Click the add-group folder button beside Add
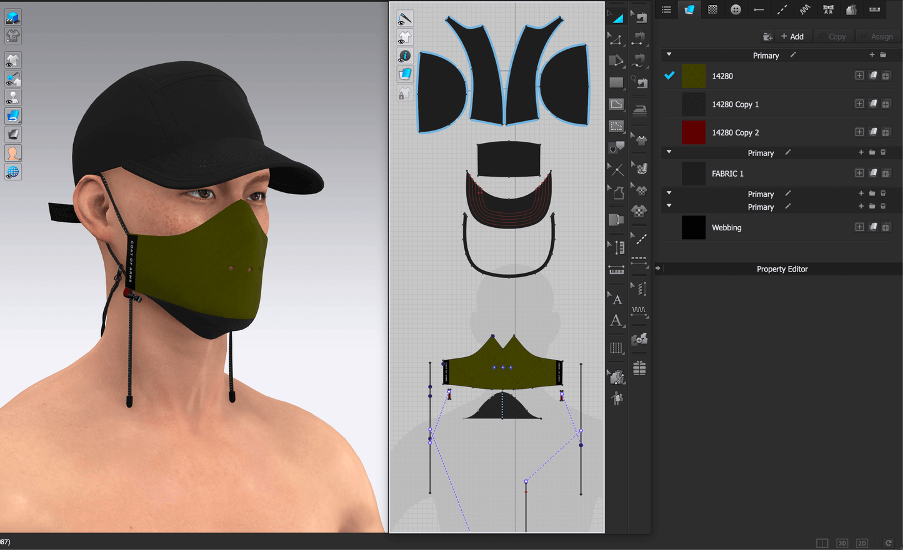This screenshot has width=903, height=550. click(767, 37)
